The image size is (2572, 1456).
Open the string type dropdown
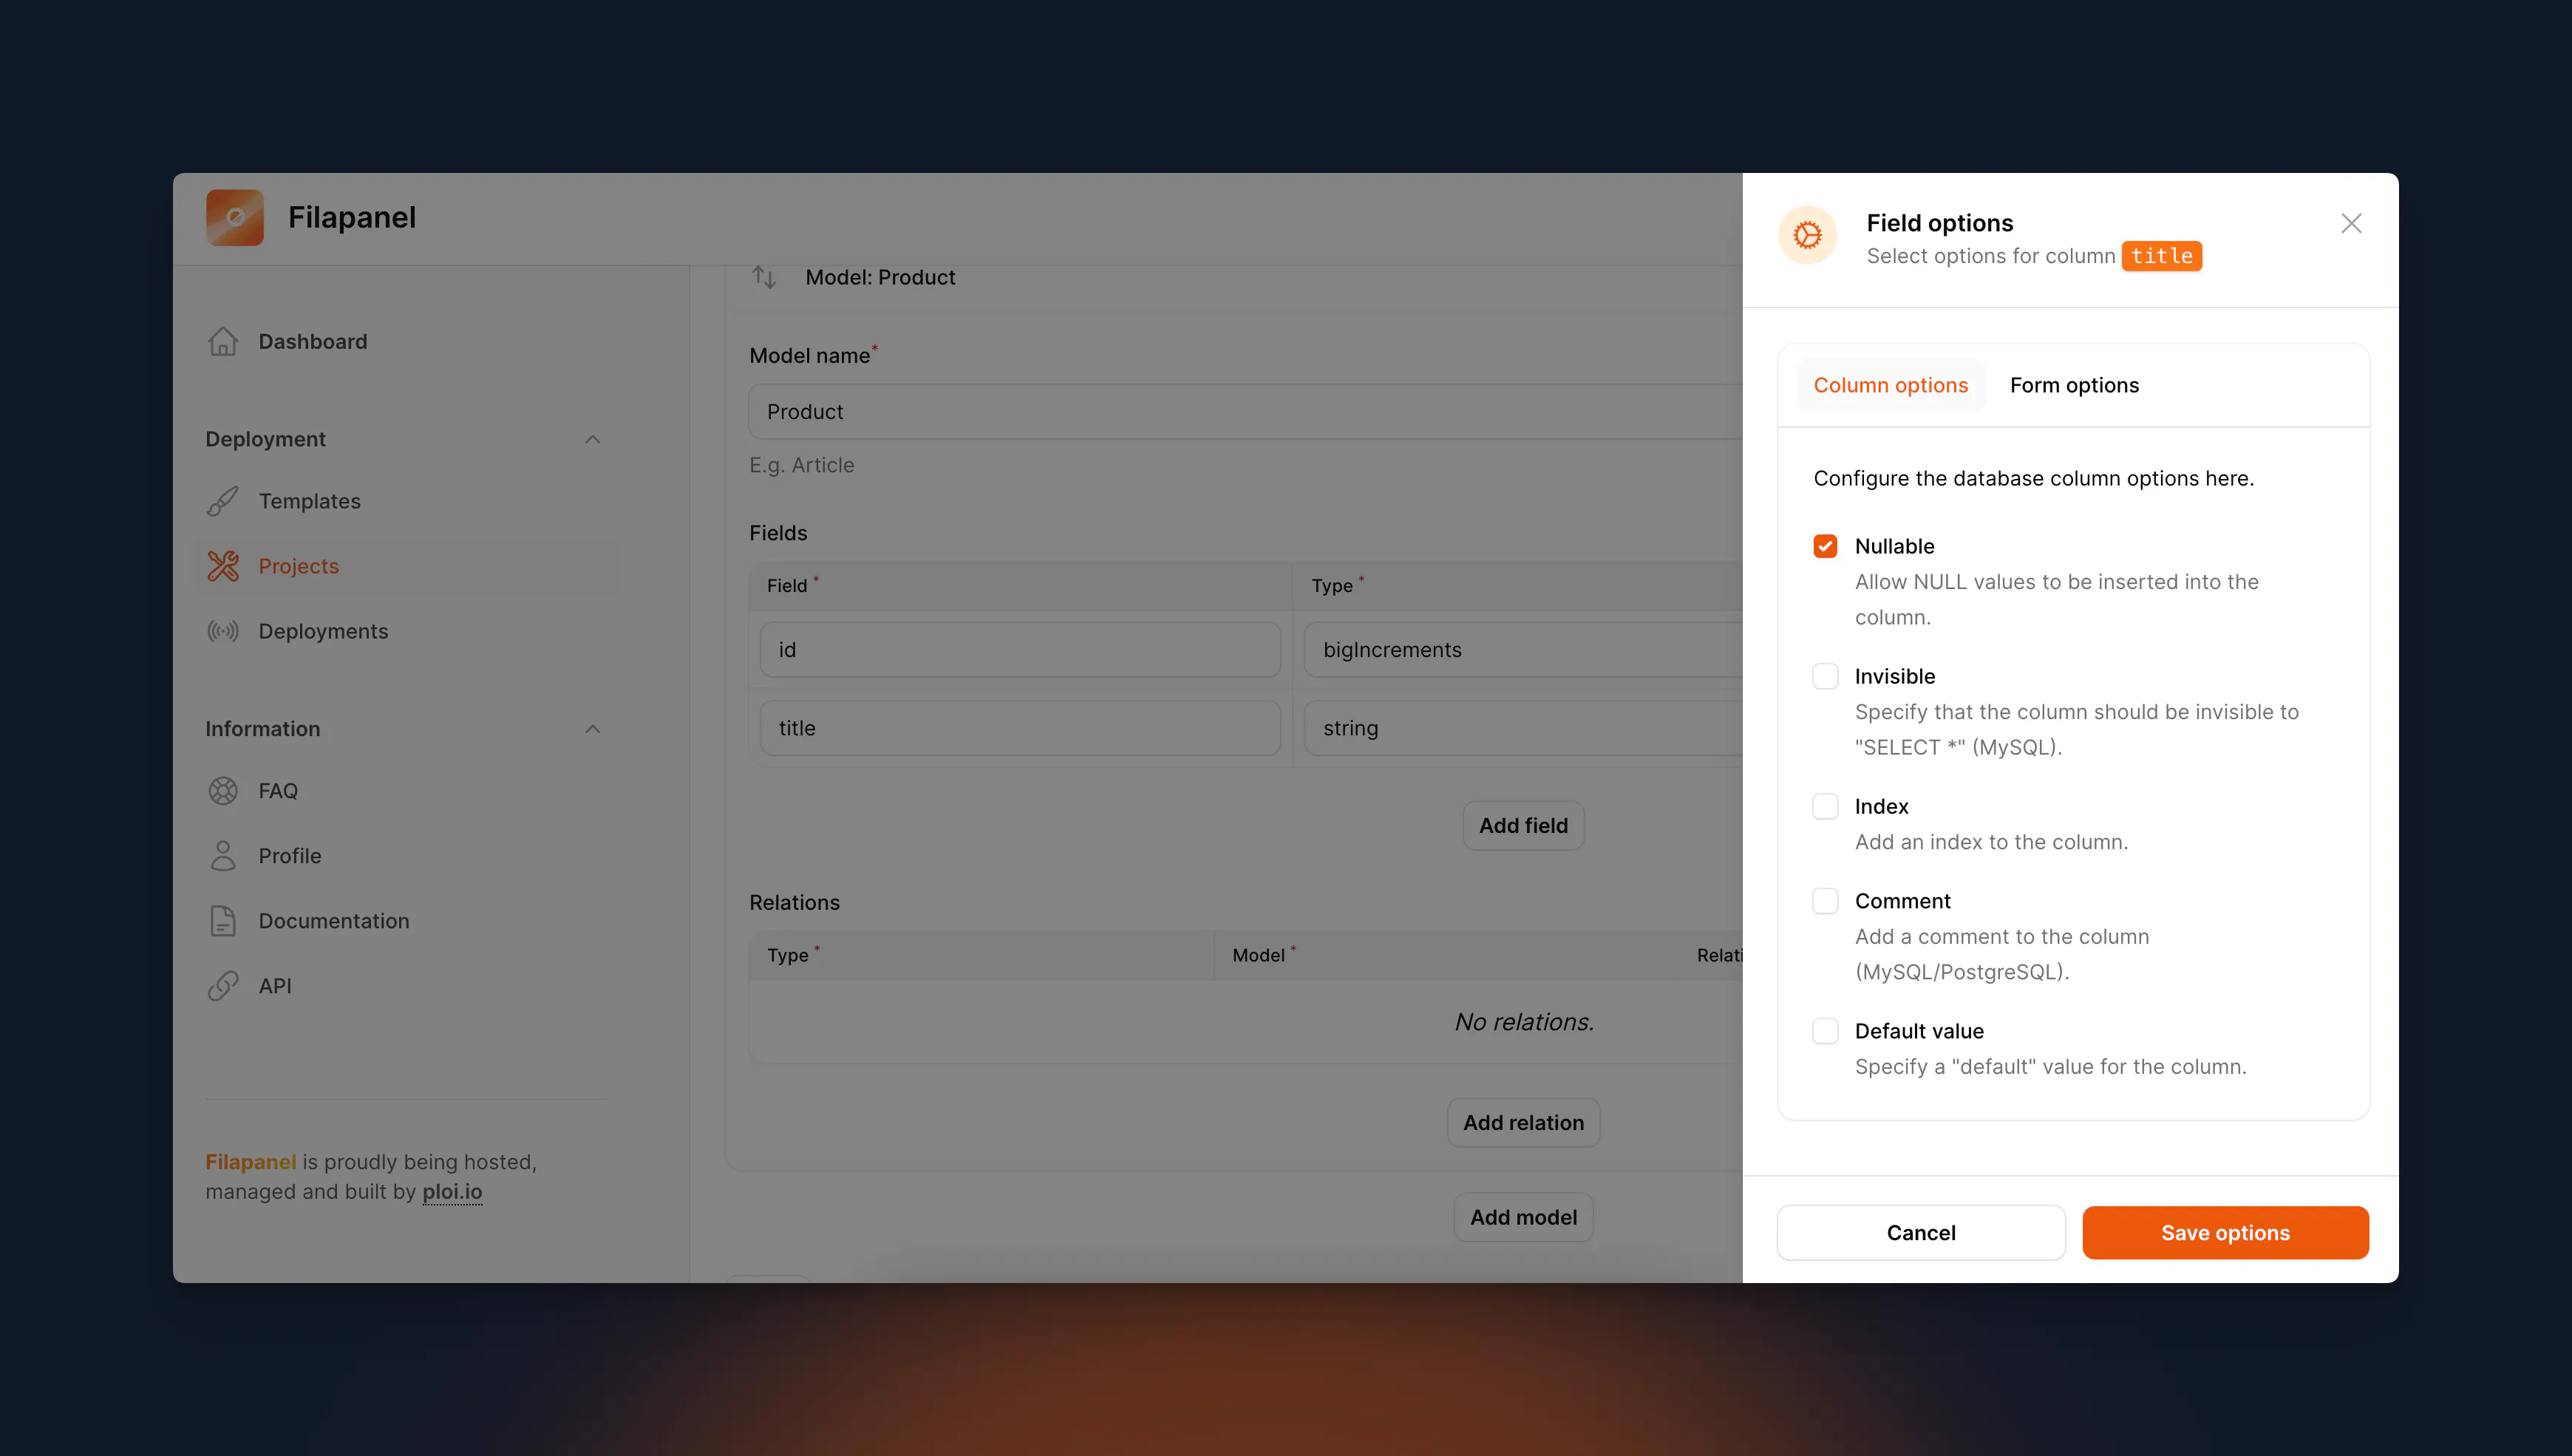point(1523,728)
